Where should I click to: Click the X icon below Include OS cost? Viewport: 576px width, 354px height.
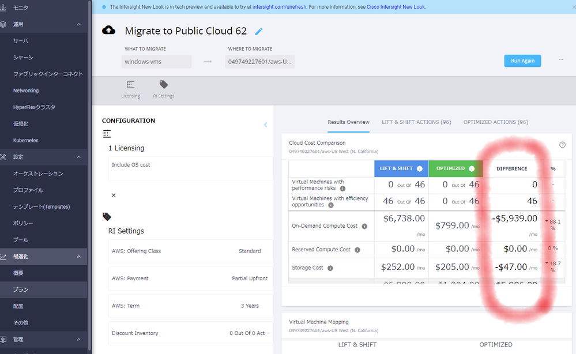pyautogui.click(x=114, y=195)
